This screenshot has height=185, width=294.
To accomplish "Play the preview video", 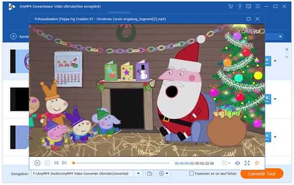I will pyautogui.click(x=37, y=163).
